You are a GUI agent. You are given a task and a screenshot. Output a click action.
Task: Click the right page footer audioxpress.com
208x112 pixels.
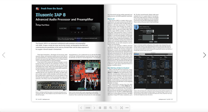click(x=162, y=99)
